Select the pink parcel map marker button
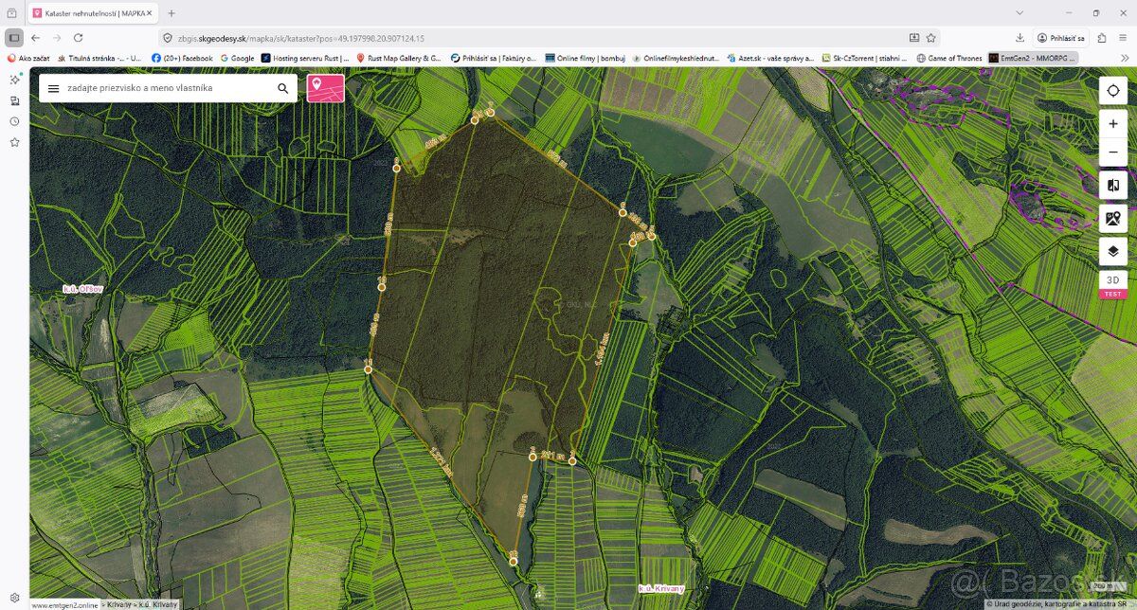 [325, 88]
